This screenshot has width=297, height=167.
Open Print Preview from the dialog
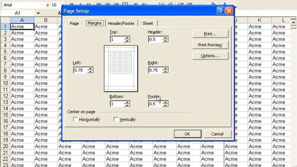tap(210, 45)
